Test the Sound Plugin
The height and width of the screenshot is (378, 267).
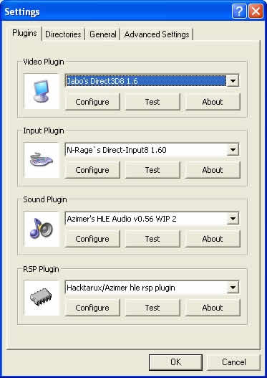point(152,239)
